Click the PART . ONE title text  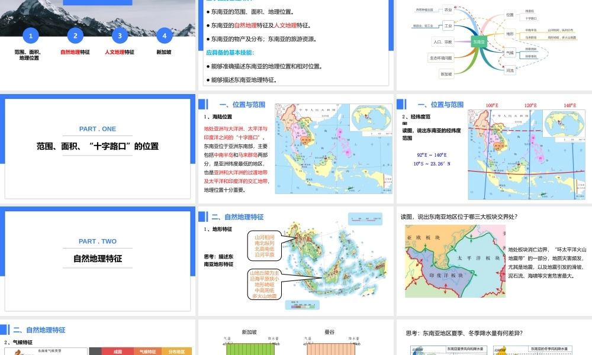pyautogui.click(x=98, y=128)
